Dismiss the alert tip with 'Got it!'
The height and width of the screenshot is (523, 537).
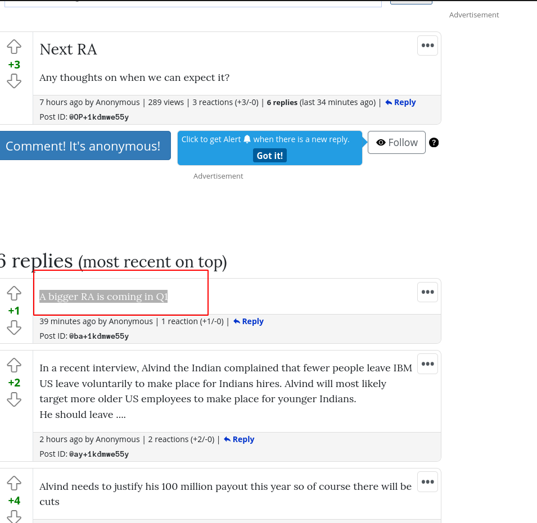coord(269,156)
